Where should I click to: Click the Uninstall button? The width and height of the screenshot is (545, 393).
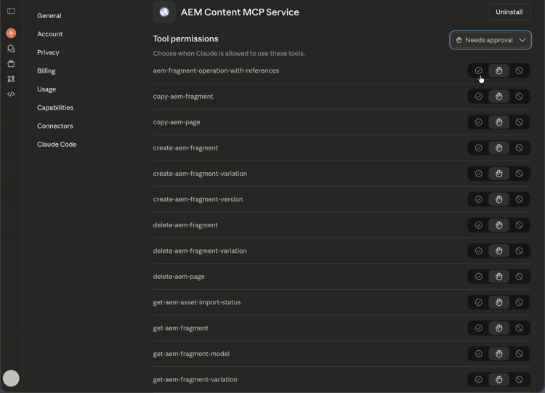(x=509, y=12)
